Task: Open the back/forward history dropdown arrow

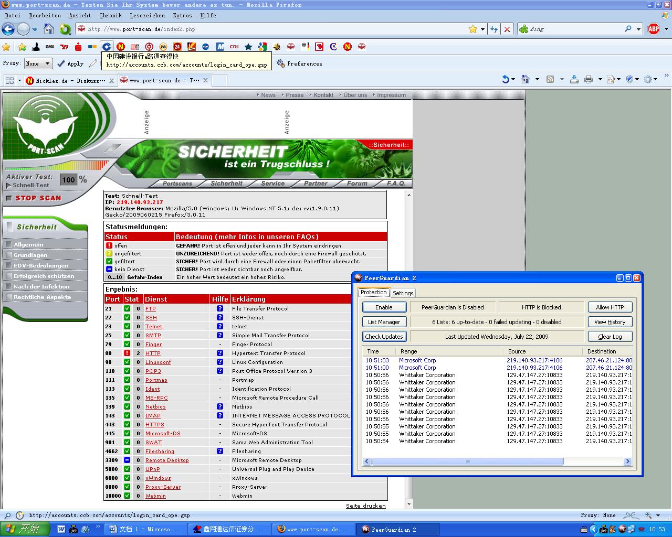Action: pyautogui.click(x=35, y=29)
